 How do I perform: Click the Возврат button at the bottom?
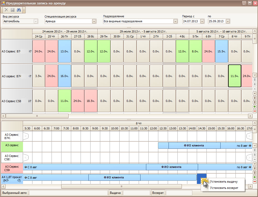[x=158, y=193]
